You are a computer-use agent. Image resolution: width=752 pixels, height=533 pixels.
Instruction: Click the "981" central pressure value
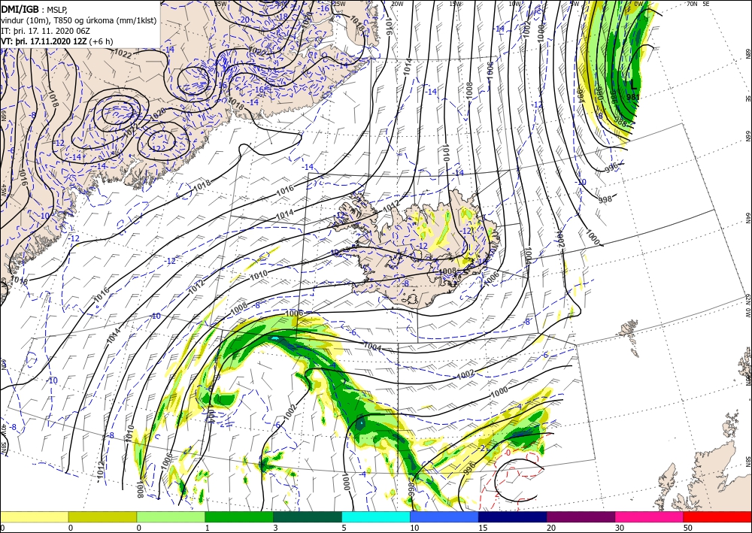[632, 97]
